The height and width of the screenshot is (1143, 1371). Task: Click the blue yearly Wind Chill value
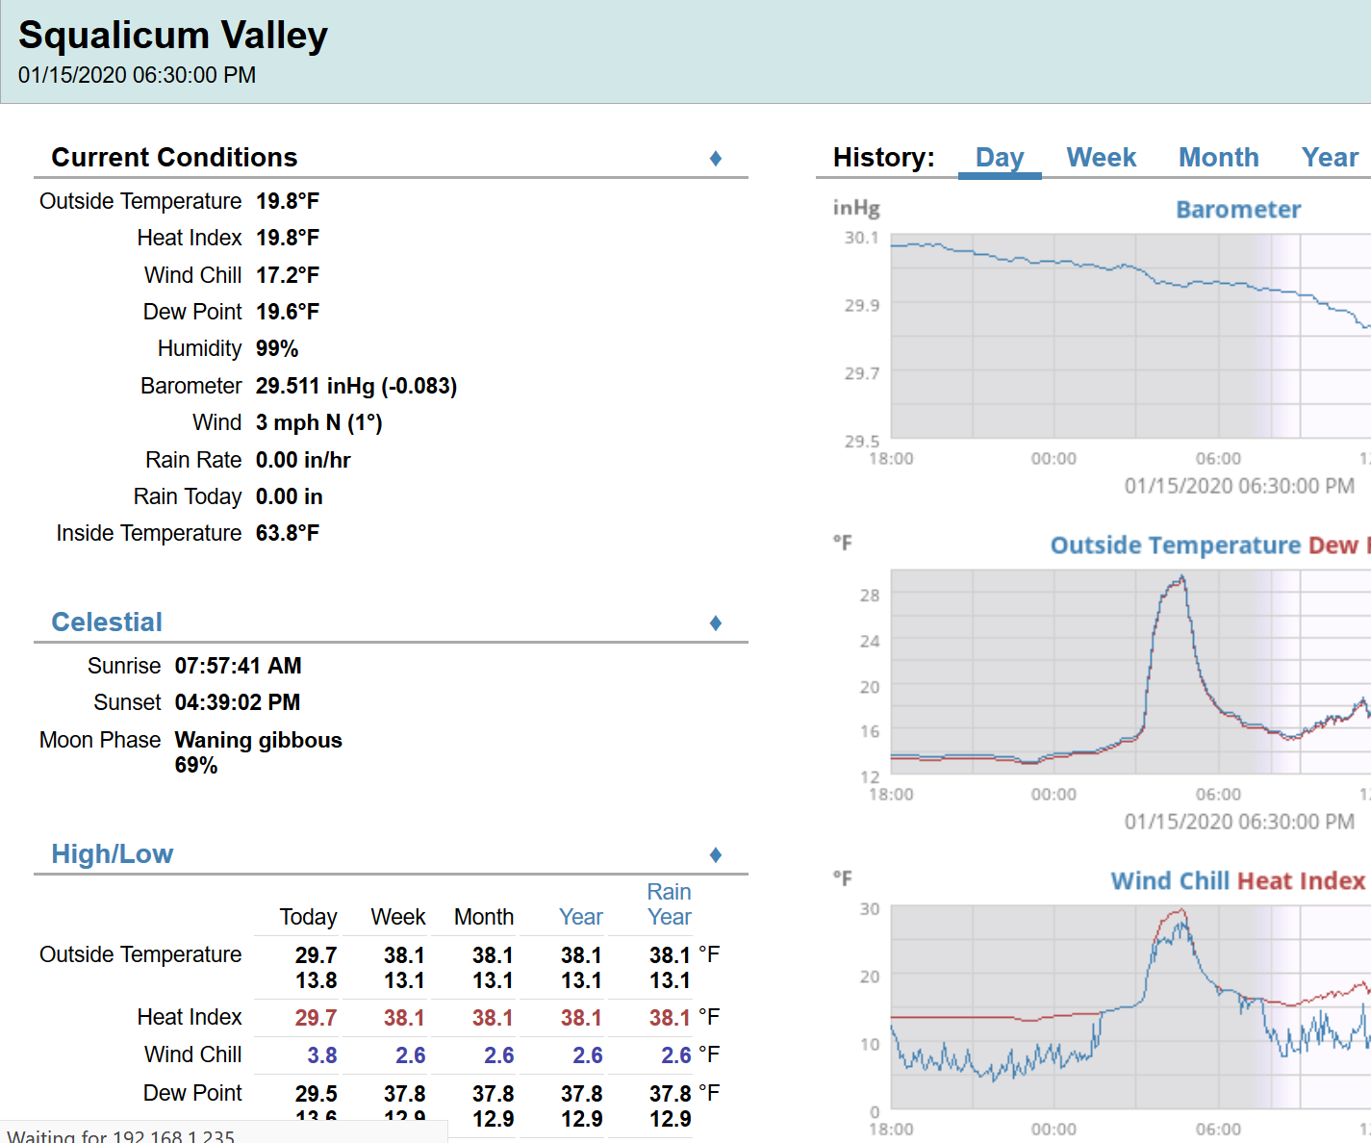[x=587, y=1054]
